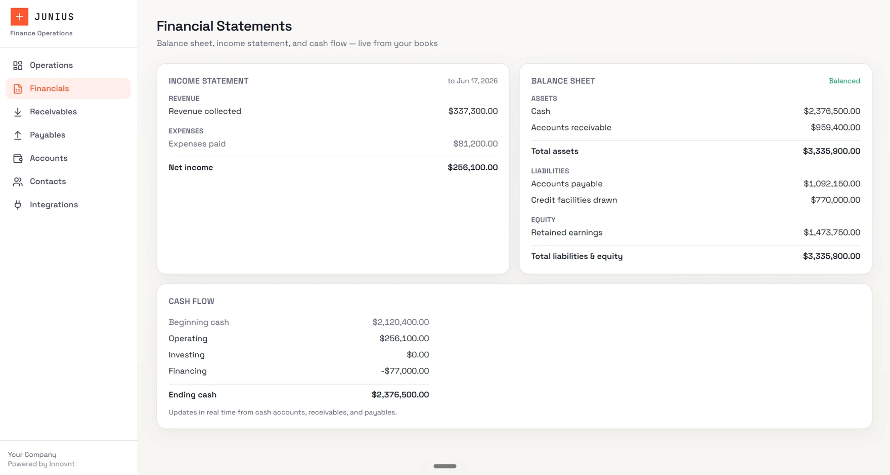The height and width of the screenshot is (475, 890).
Task: Click the Ending cash row label
Action: (192, 395)
